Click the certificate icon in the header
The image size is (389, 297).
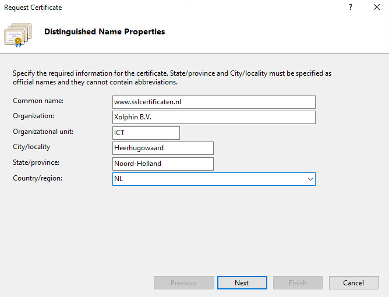17,34
